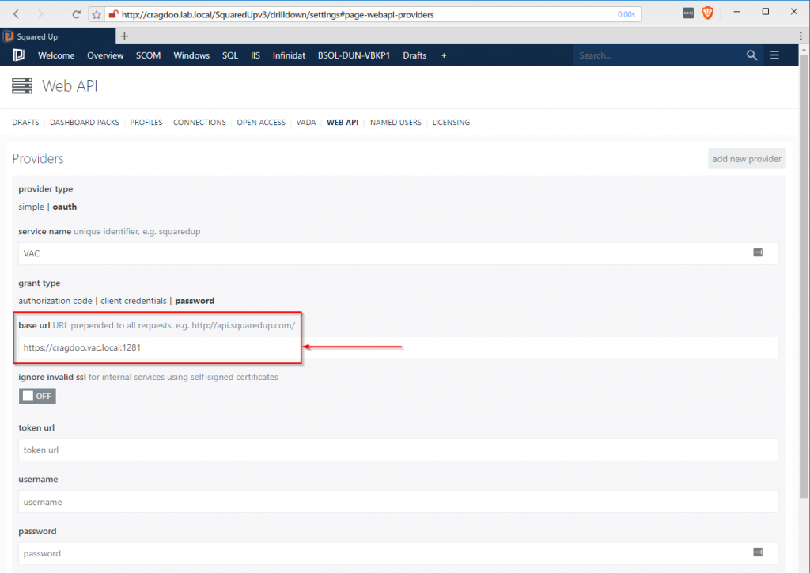810x573 pixels.
Task: Open the Welcome dashboard menu
Action: [x=56, y=55]
